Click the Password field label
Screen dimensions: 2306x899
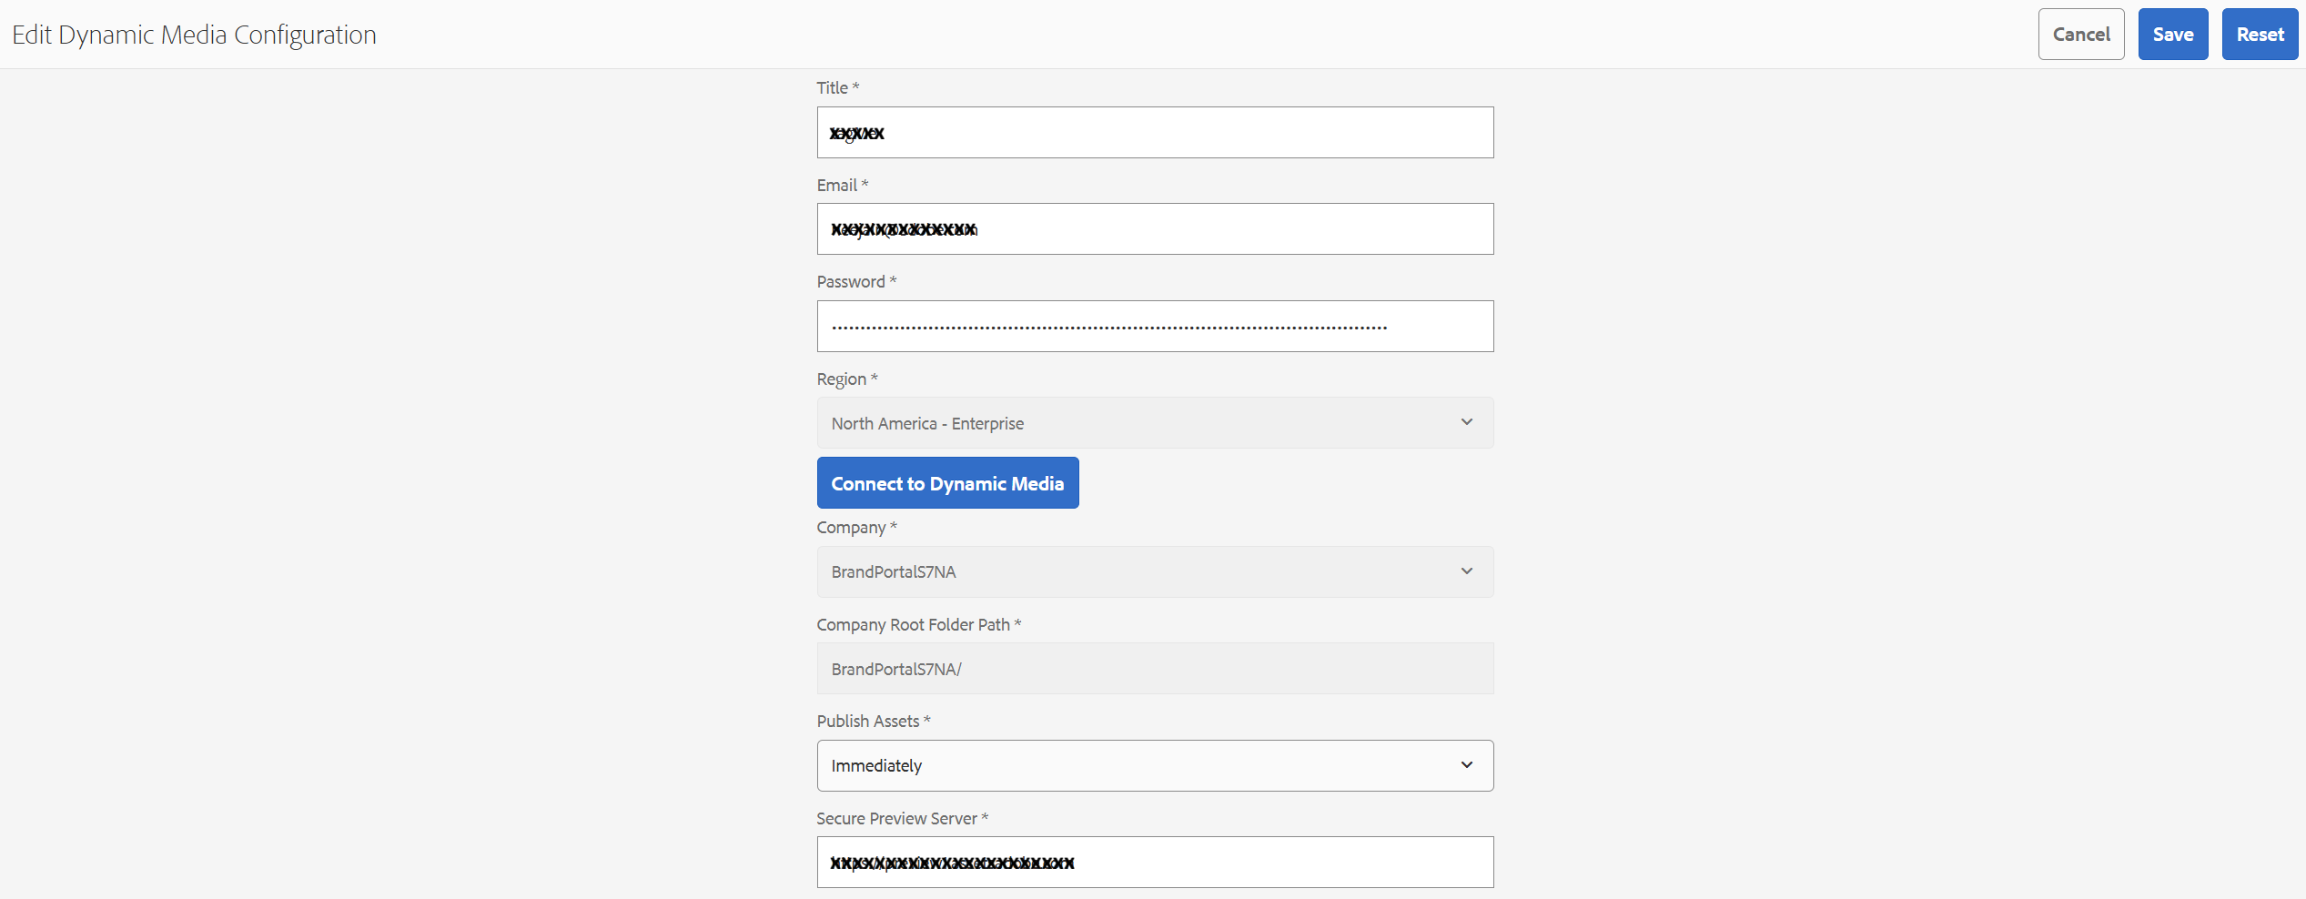tap(850, 282)
